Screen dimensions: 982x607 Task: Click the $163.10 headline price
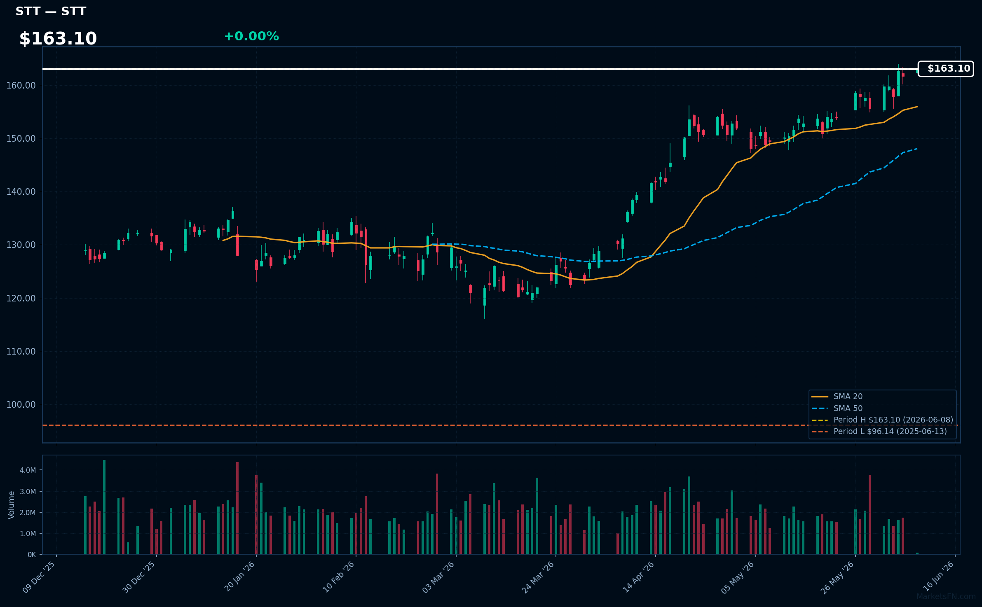(x=58, y=39)
